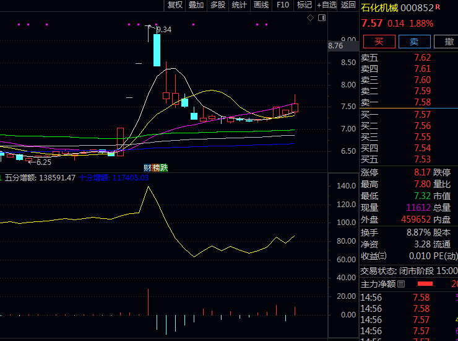Open the 主力净额 list icon
458x341 pixels.
click(401, 284)
